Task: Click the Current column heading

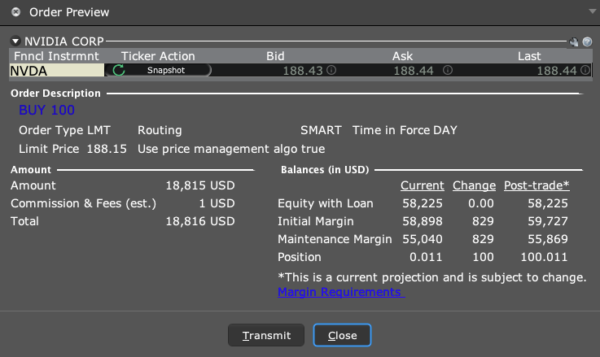Action: tap(422, 185)
